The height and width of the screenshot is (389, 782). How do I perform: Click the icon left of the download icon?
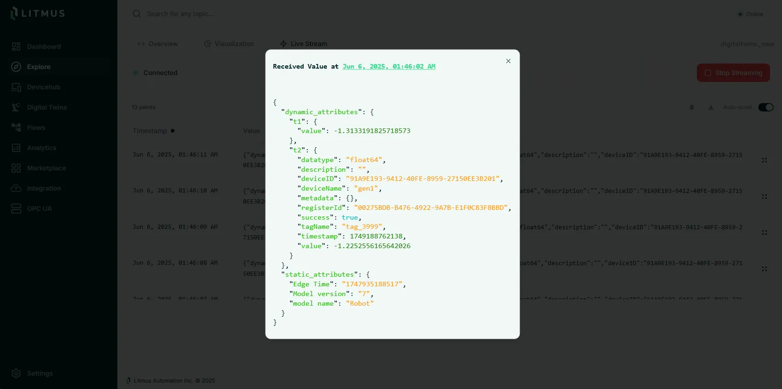[x=691, y=107]
